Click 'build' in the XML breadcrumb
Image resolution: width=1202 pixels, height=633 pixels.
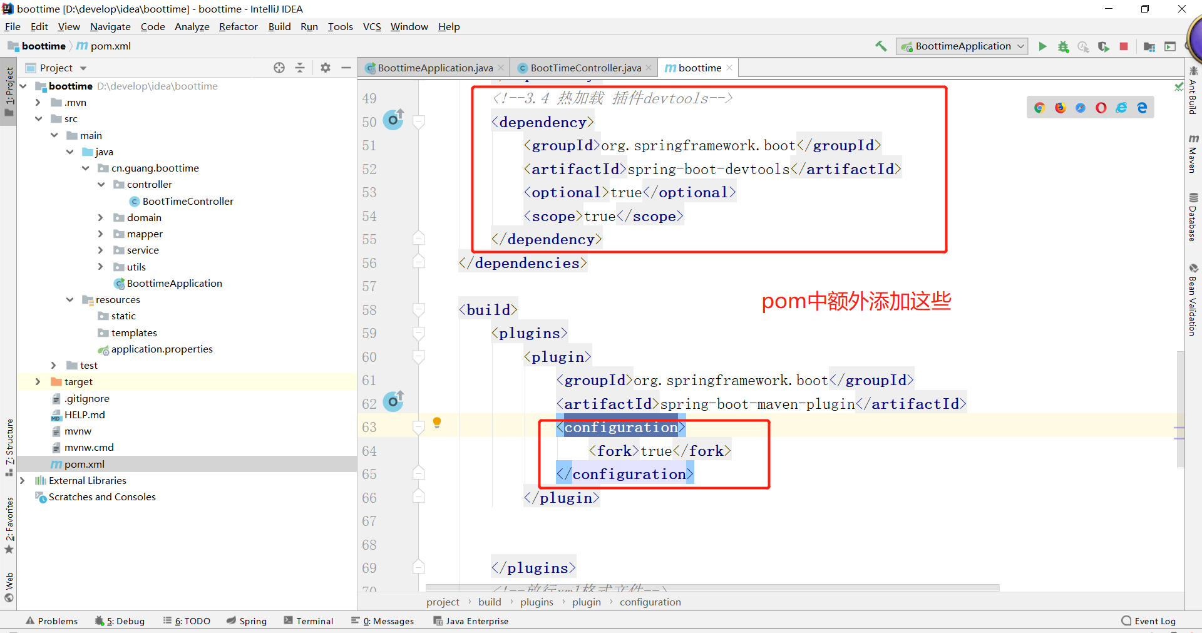(490, 602)
